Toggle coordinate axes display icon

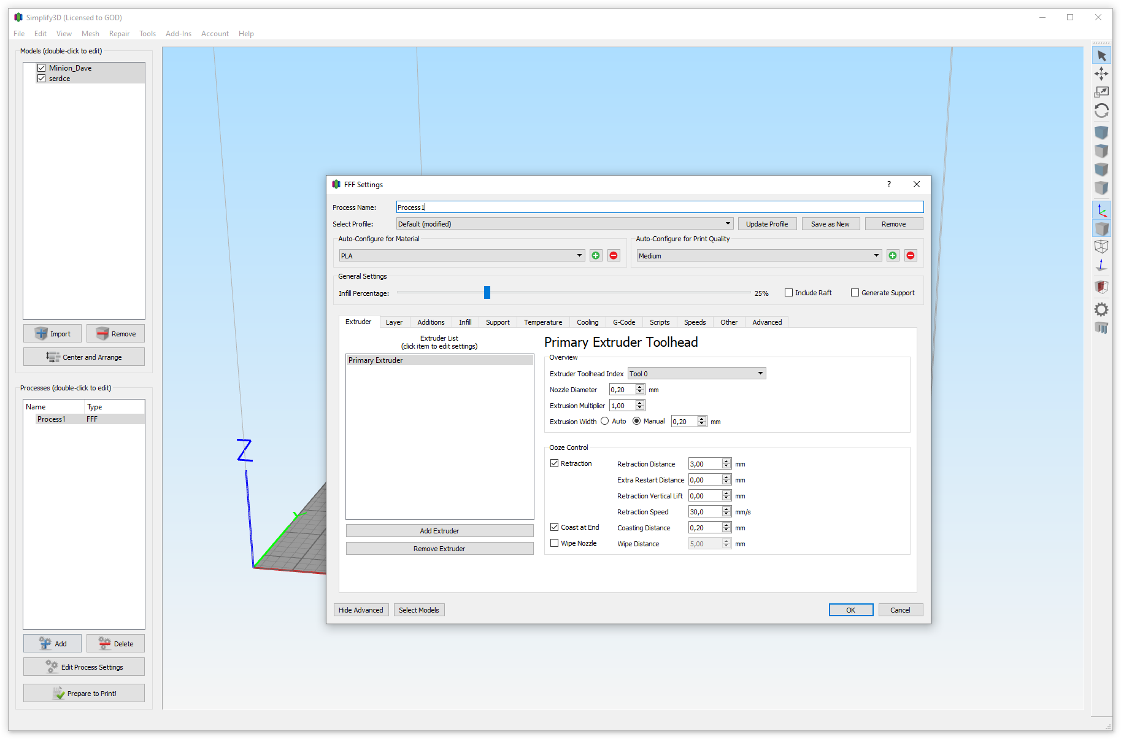[1101, 210]
